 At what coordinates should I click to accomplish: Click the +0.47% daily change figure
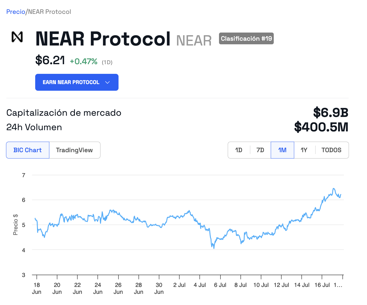click(84, 61)
